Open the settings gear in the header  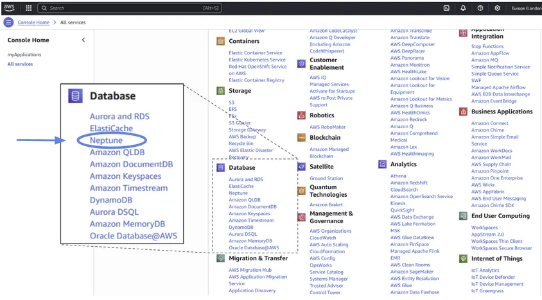(x=497, y=8)
